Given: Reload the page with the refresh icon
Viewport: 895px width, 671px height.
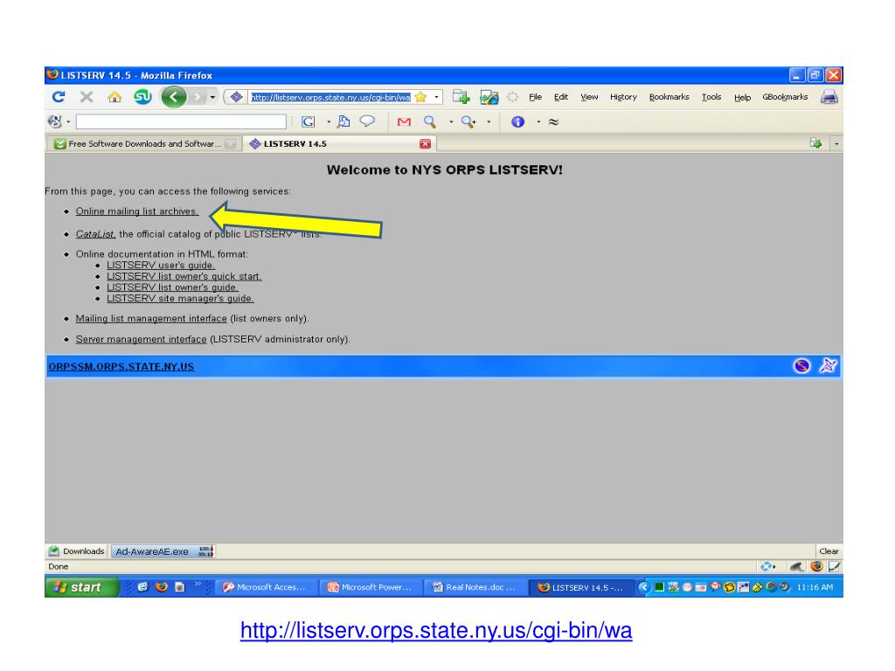Looking at the screenshot, I should pyautogui.click(x=59, y=97).
